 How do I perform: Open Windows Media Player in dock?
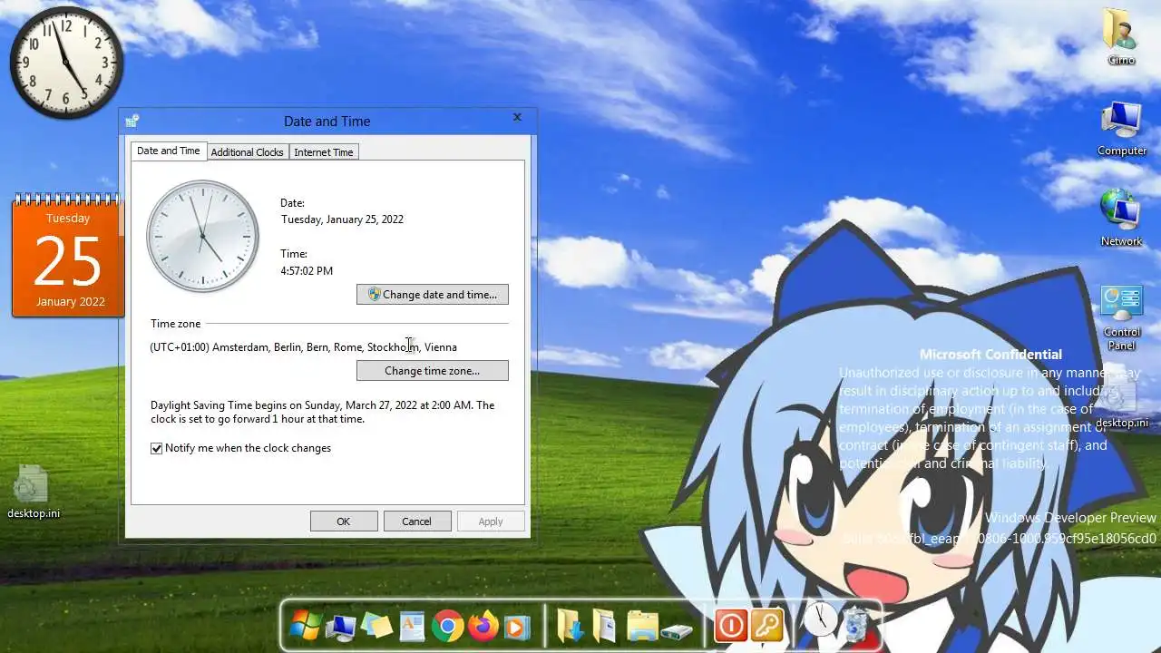[x=516, y=627]
